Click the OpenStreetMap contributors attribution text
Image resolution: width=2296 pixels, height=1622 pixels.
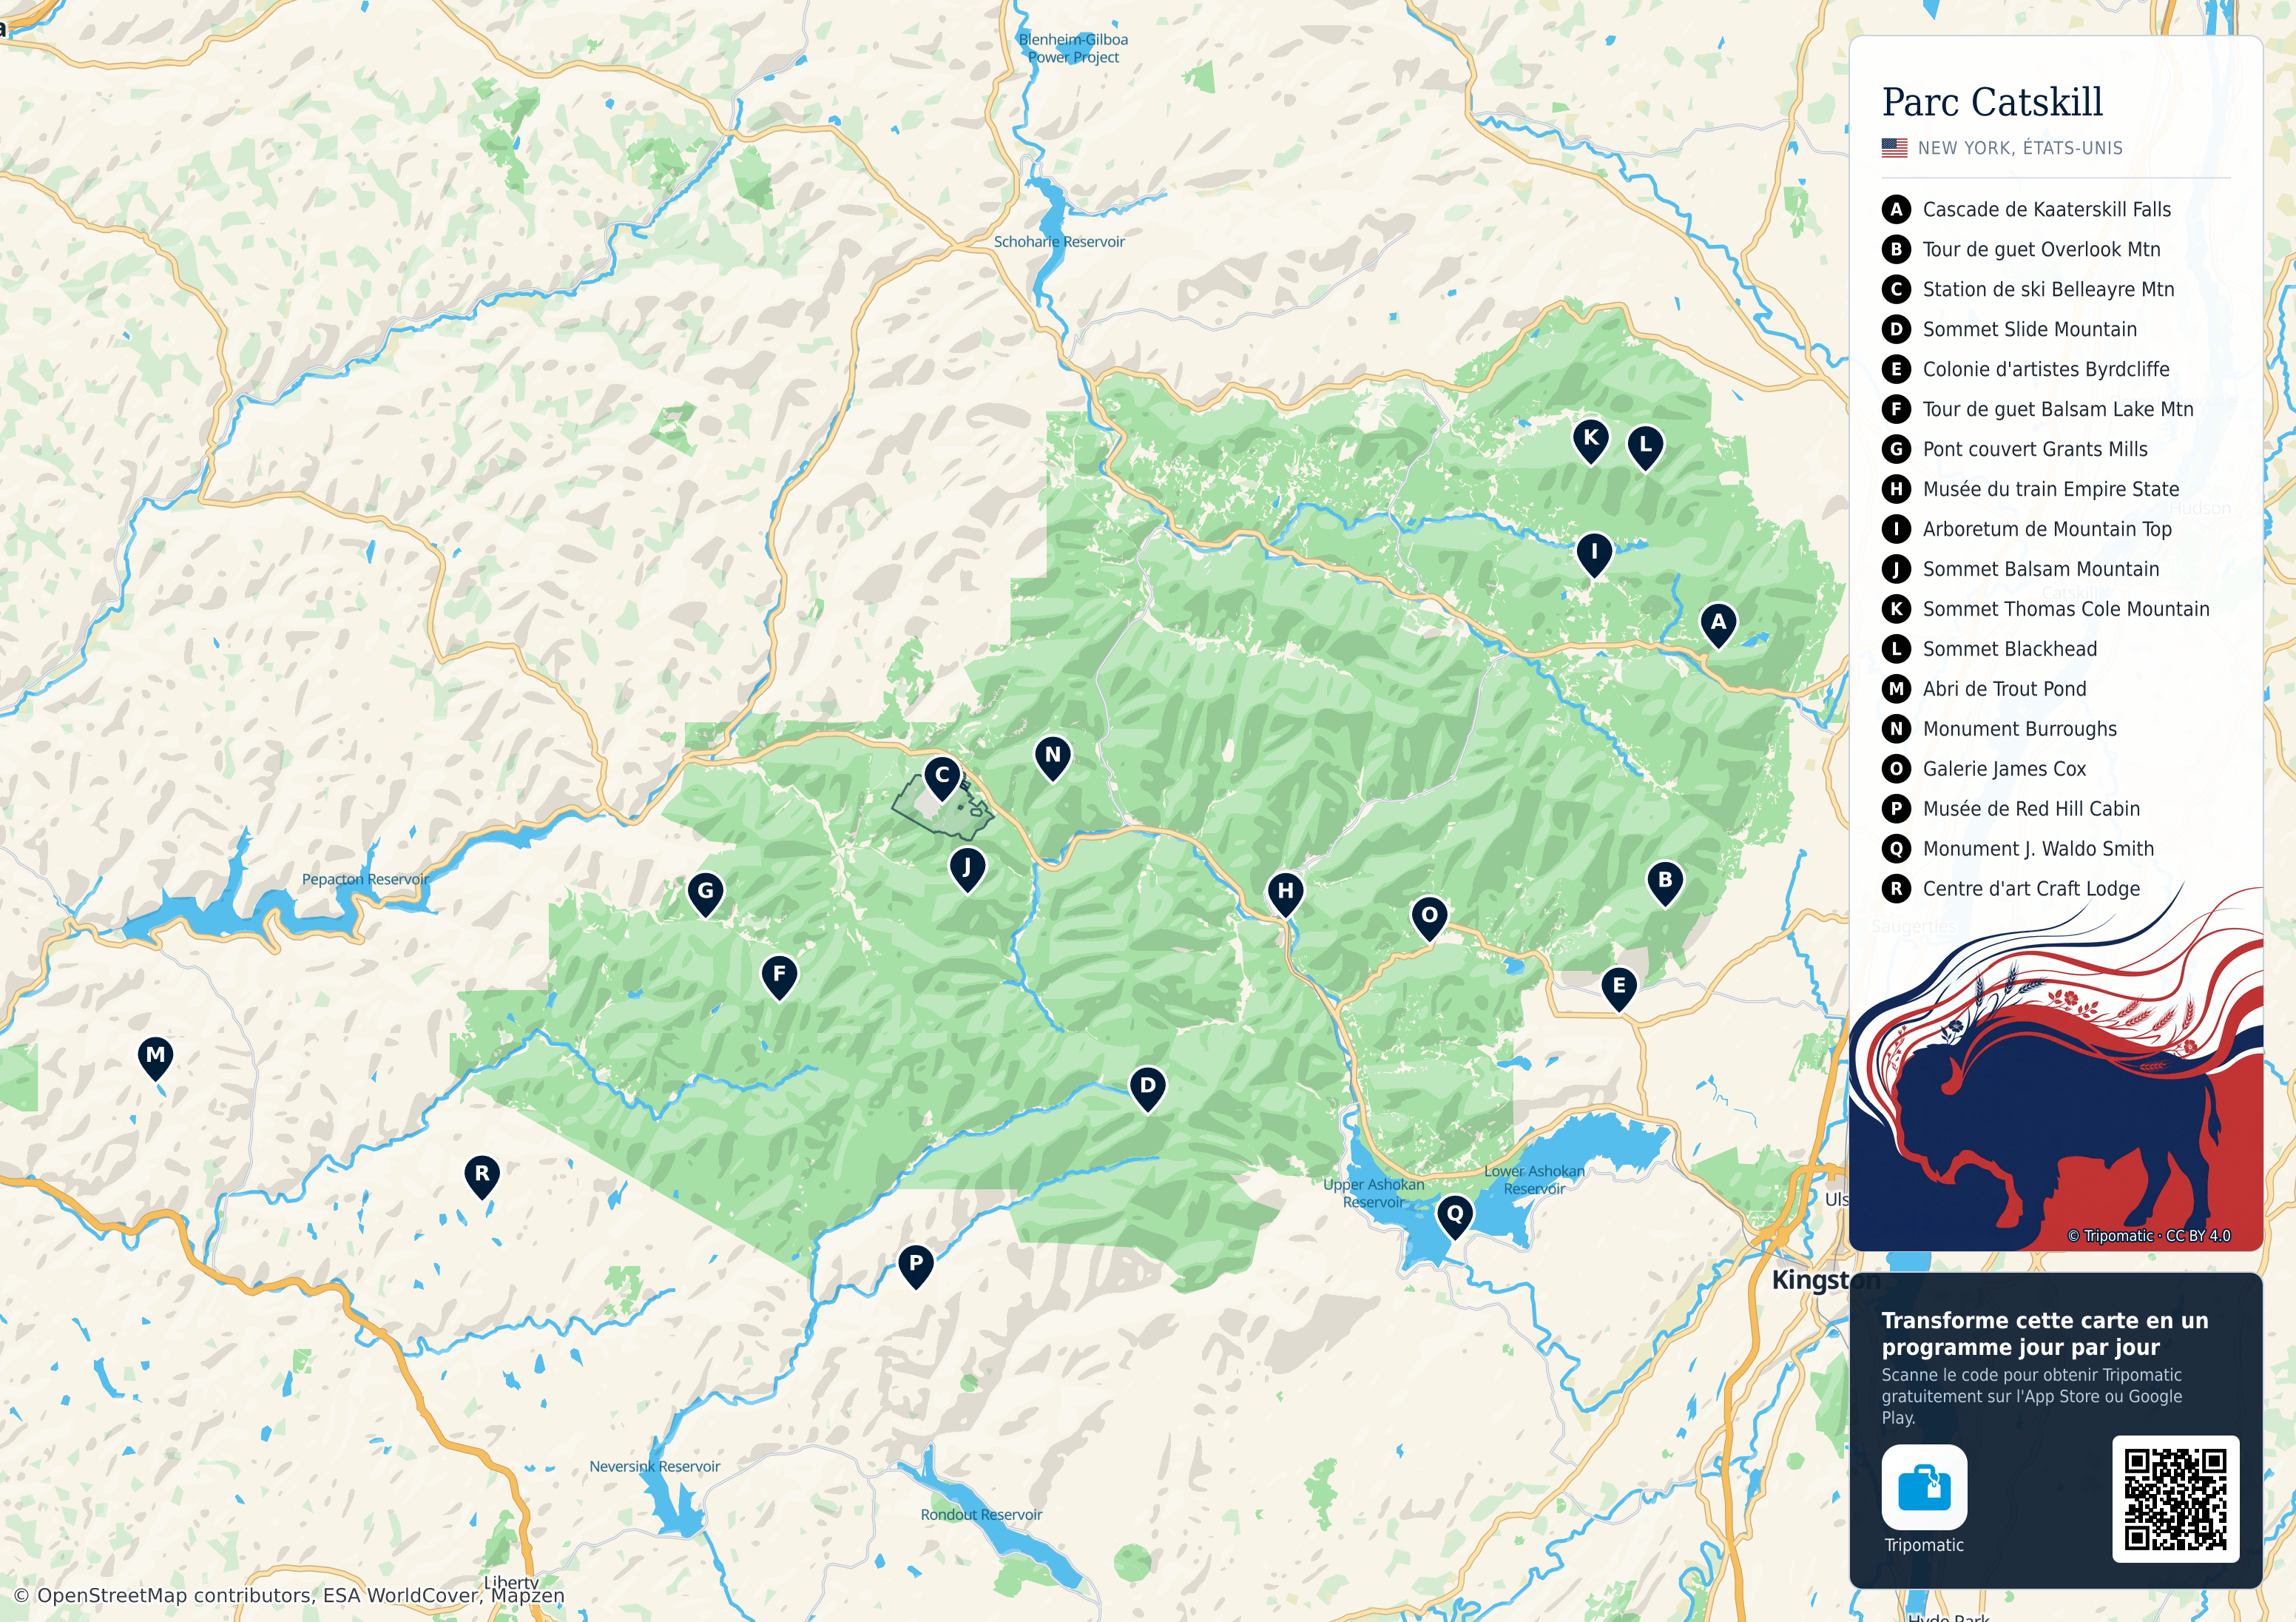(289, 1595)
